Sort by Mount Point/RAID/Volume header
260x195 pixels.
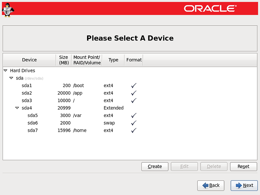87,60
